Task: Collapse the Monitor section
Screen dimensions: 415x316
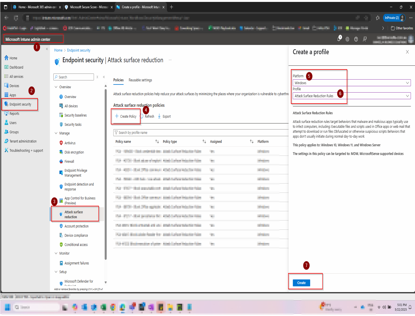Action: (x=56, y=254)
